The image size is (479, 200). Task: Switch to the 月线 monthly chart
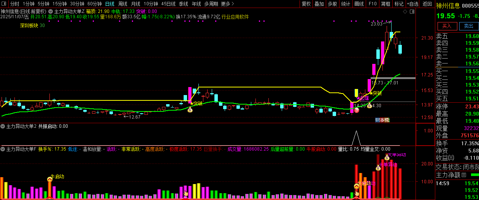click(136, 4)
